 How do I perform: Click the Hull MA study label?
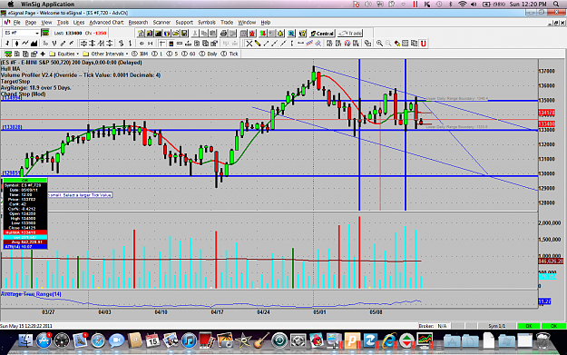pyautogui.click(x=10, y=69)
